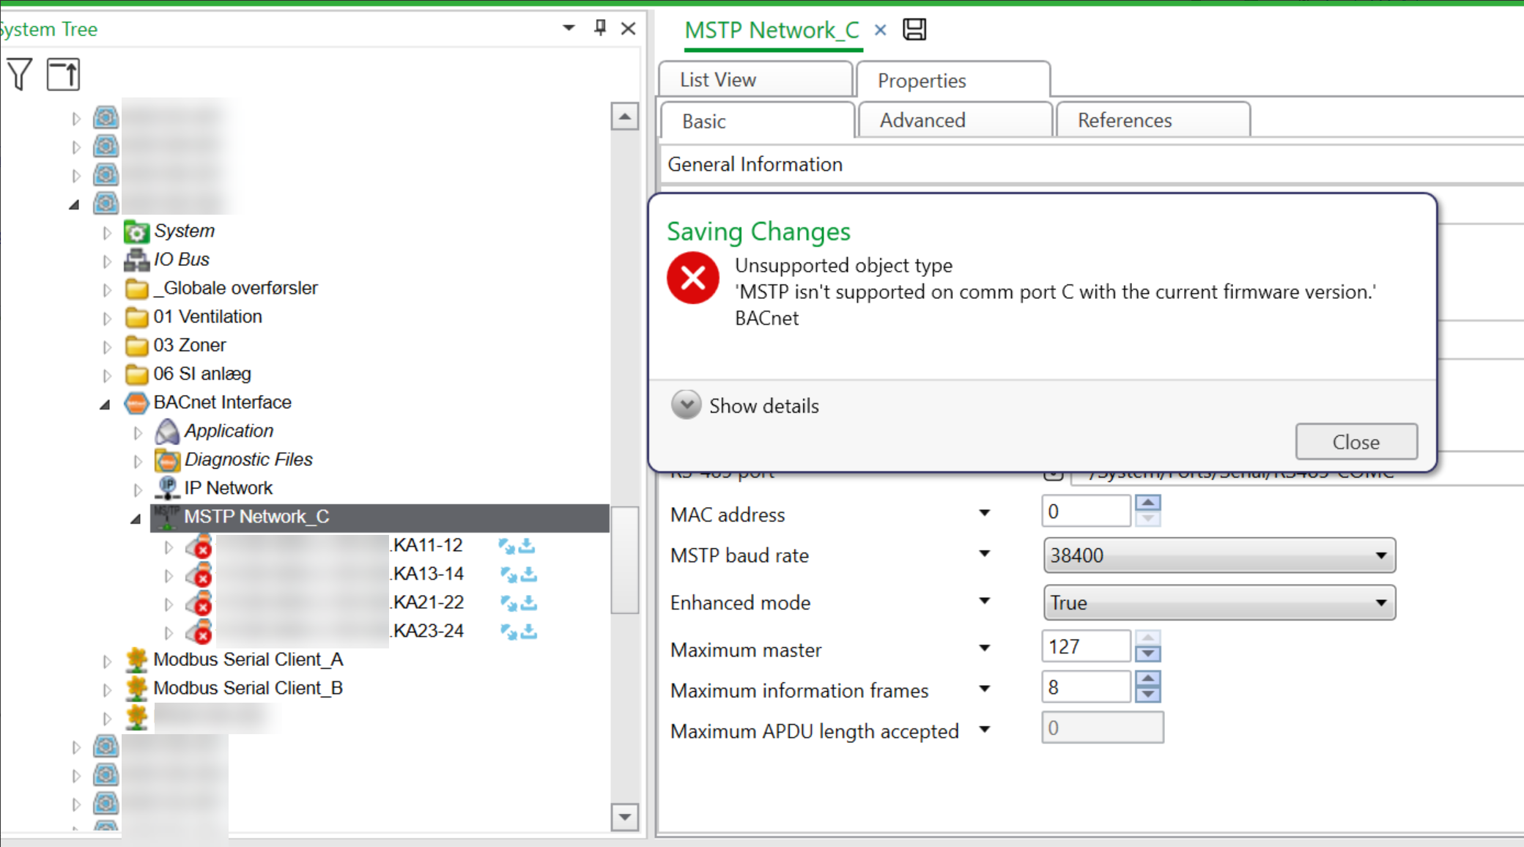
Task: Close the Saving Changes dialog
Action: [1356, 442]
